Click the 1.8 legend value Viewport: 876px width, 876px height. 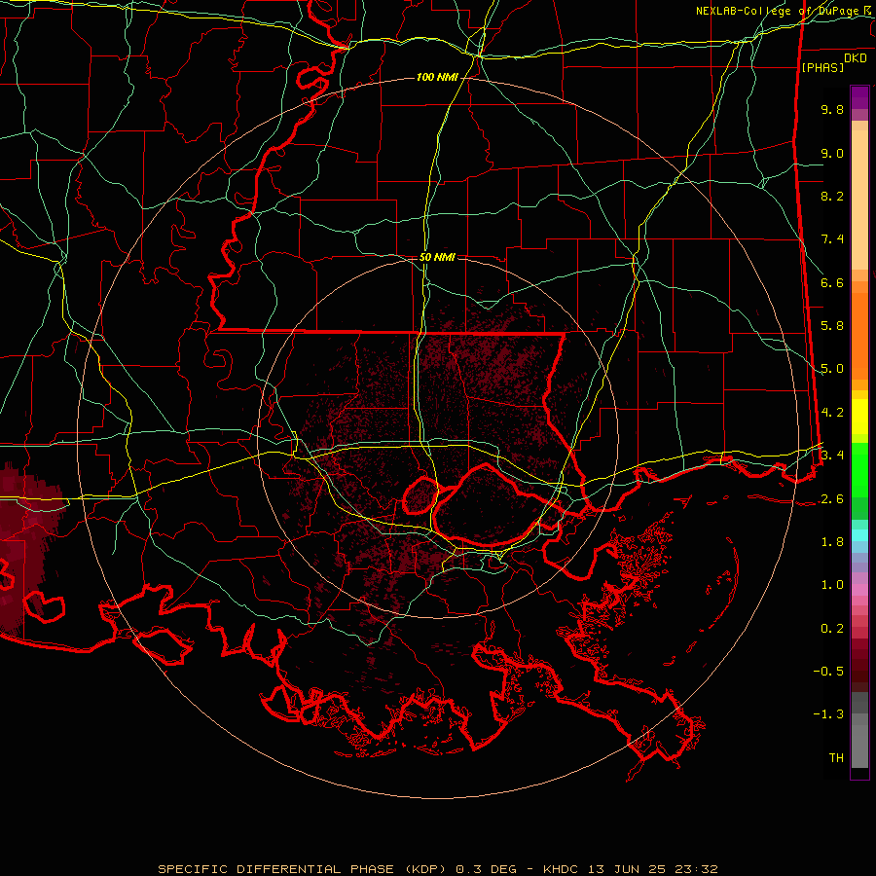832,542
